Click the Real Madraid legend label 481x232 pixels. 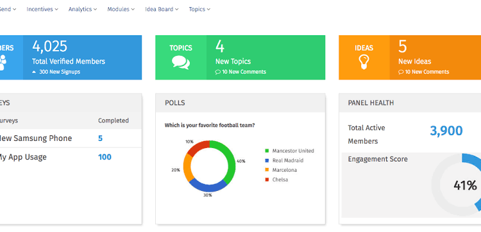pos(288,160)
